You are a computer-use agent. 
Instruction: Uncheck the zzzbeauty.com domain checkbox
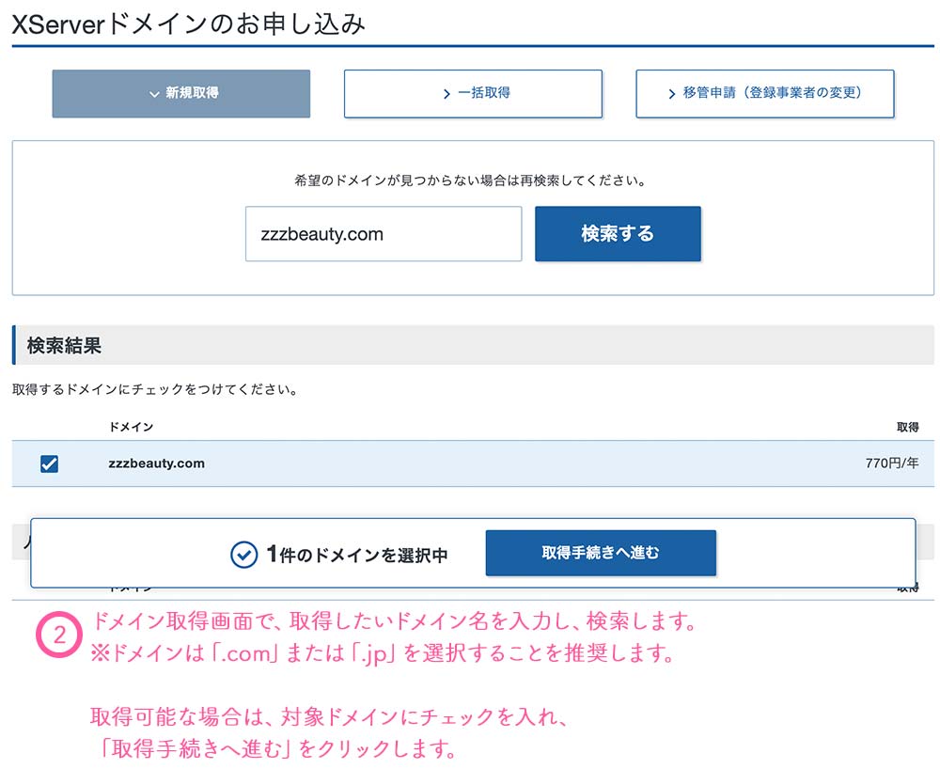[x=50, y=463]
